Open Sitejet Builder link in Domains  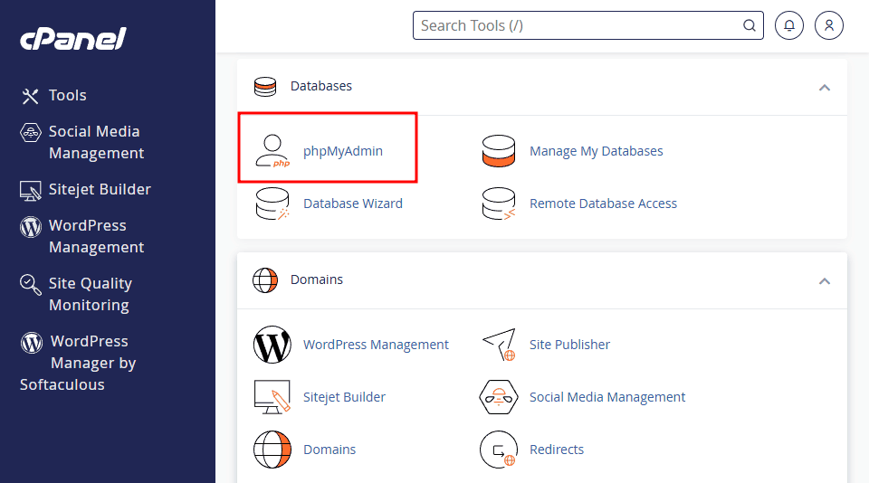click(344, 397)
